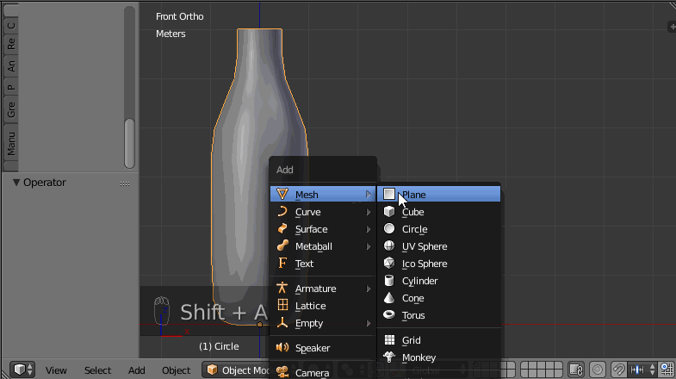Add a Lattice object
676x379 pixels.
(323, 306)
